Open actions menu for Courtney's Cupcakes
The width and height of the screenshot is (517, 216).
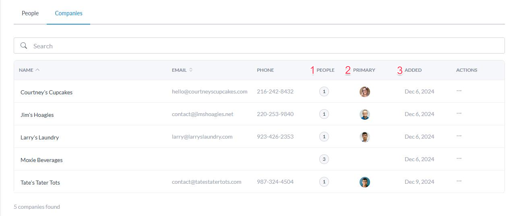[459, 91]
